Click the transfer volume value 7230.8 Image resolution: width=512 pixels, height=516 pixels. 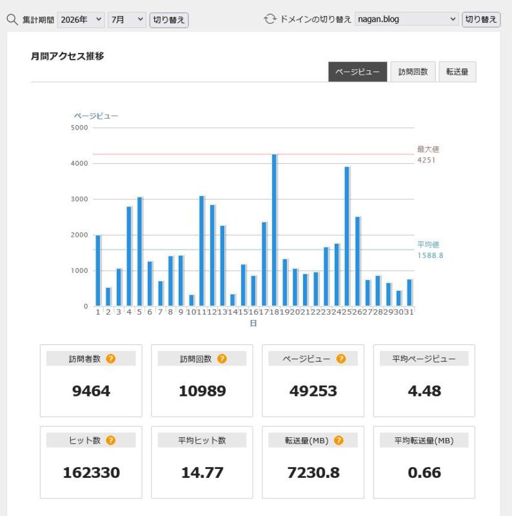(313, 473)
